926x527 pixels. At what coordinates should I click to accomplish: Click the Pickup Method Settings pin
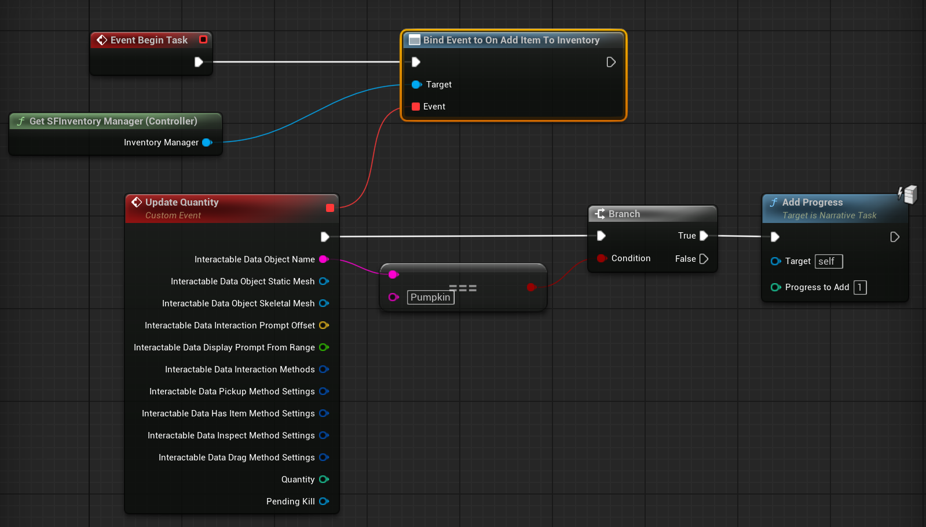point(324,391)
